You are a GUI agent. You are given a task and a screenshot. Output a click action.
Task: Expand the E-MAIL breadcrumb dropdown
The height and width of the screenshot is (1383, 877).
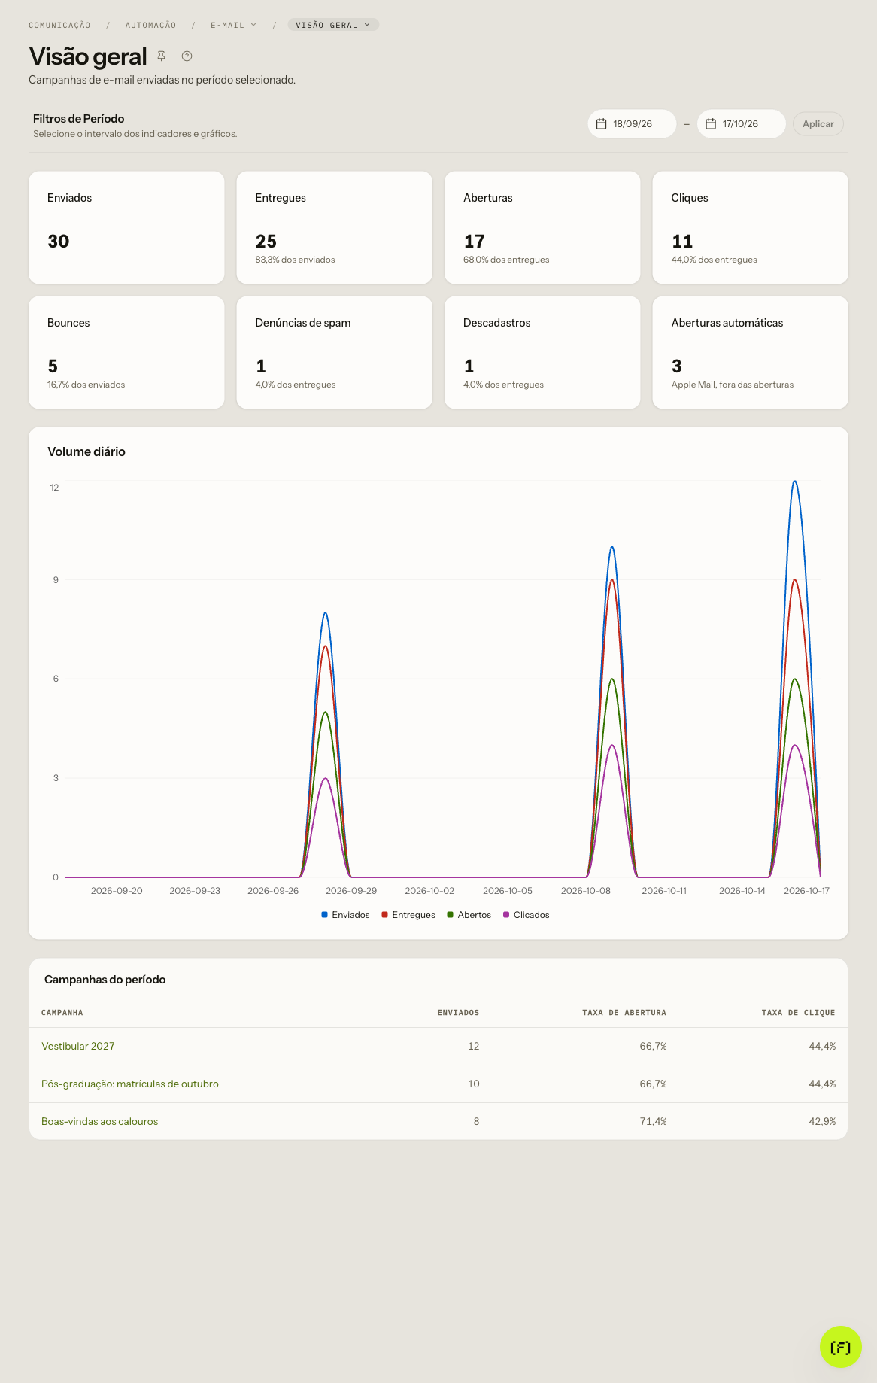[x=233, y=25]
